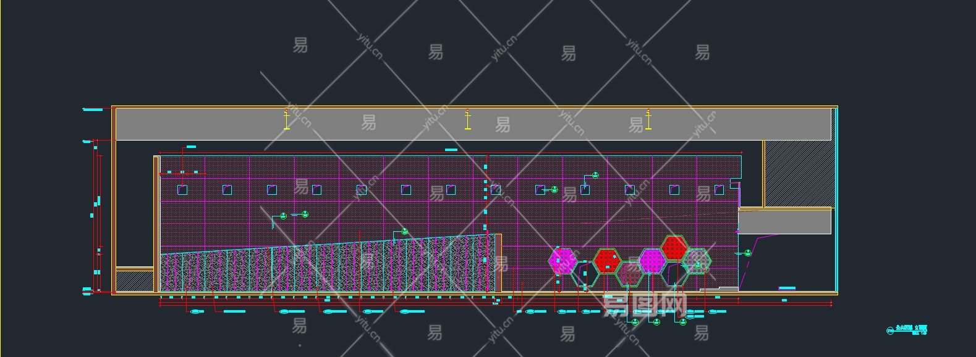Image resolution: width=976 pixels, height=357 pixels.
Task: Click the highest red hexagon in the cluster
Action: click(674, 248)
